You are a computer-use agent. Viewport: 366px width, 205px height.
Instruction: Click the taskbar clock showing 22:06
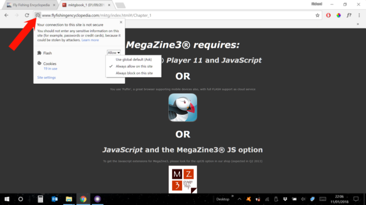pos(339,199)
